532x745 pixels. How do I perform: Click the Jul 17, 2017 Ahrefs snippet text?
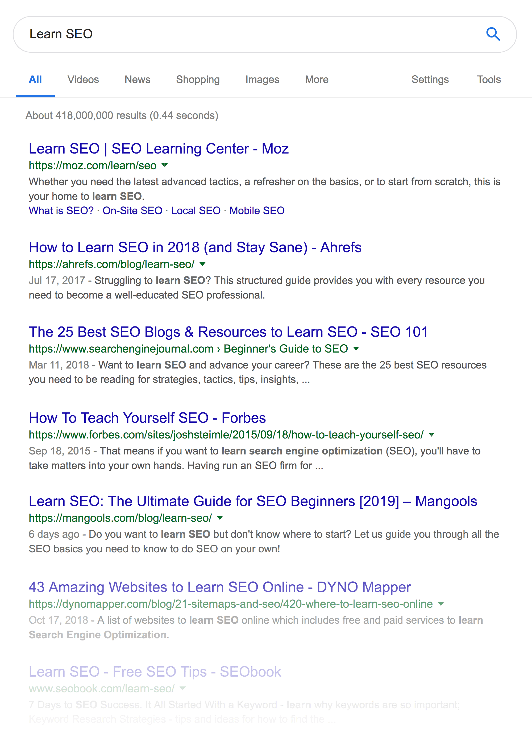(x=257, y=288)
